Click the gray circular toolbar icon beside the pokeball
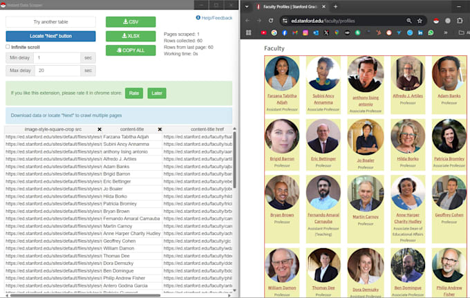This screenshot has height=298, width=470. pos(448,21)
